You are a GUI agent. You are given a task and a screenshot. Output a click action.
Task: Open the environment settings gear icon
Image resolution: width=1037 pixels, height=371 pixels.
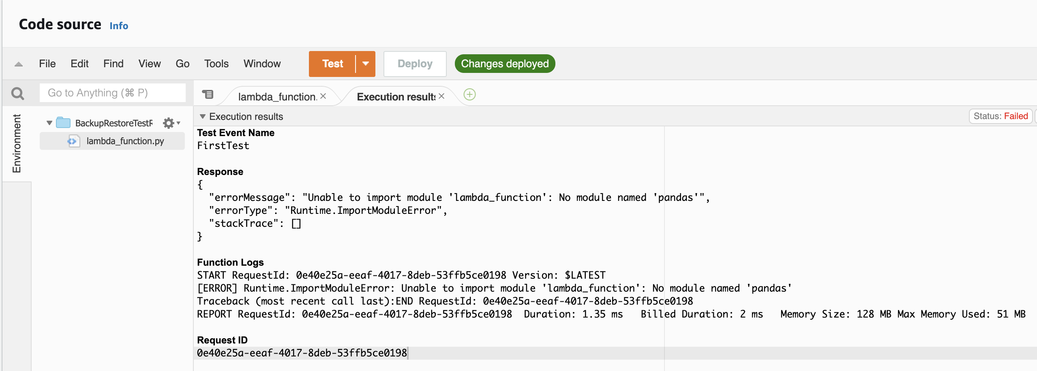point(169,123)
